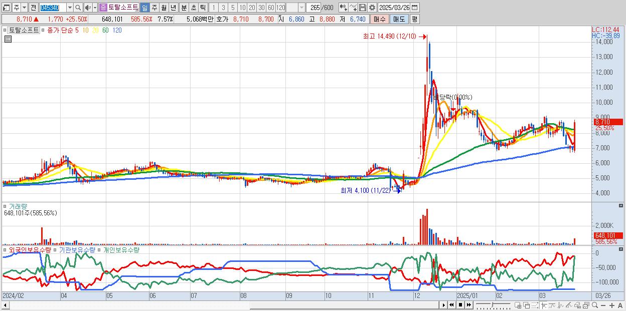This screenshot has height=311, width=626.
Task: Click the scrollbar left arrow
Action: tap(5, 305)
